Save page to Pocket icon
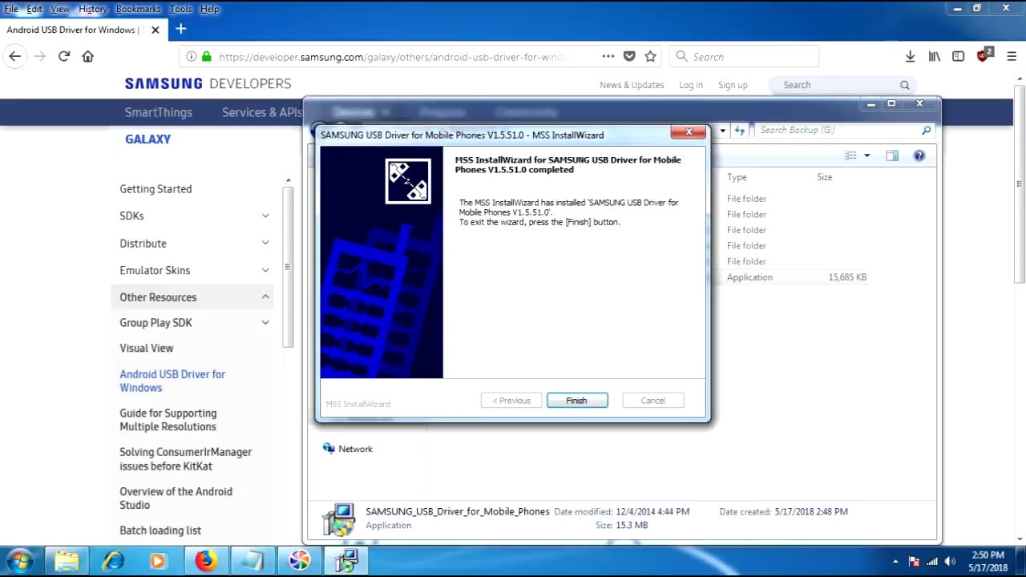This screenshot has width=1026, height=577. tap(629, 56)
